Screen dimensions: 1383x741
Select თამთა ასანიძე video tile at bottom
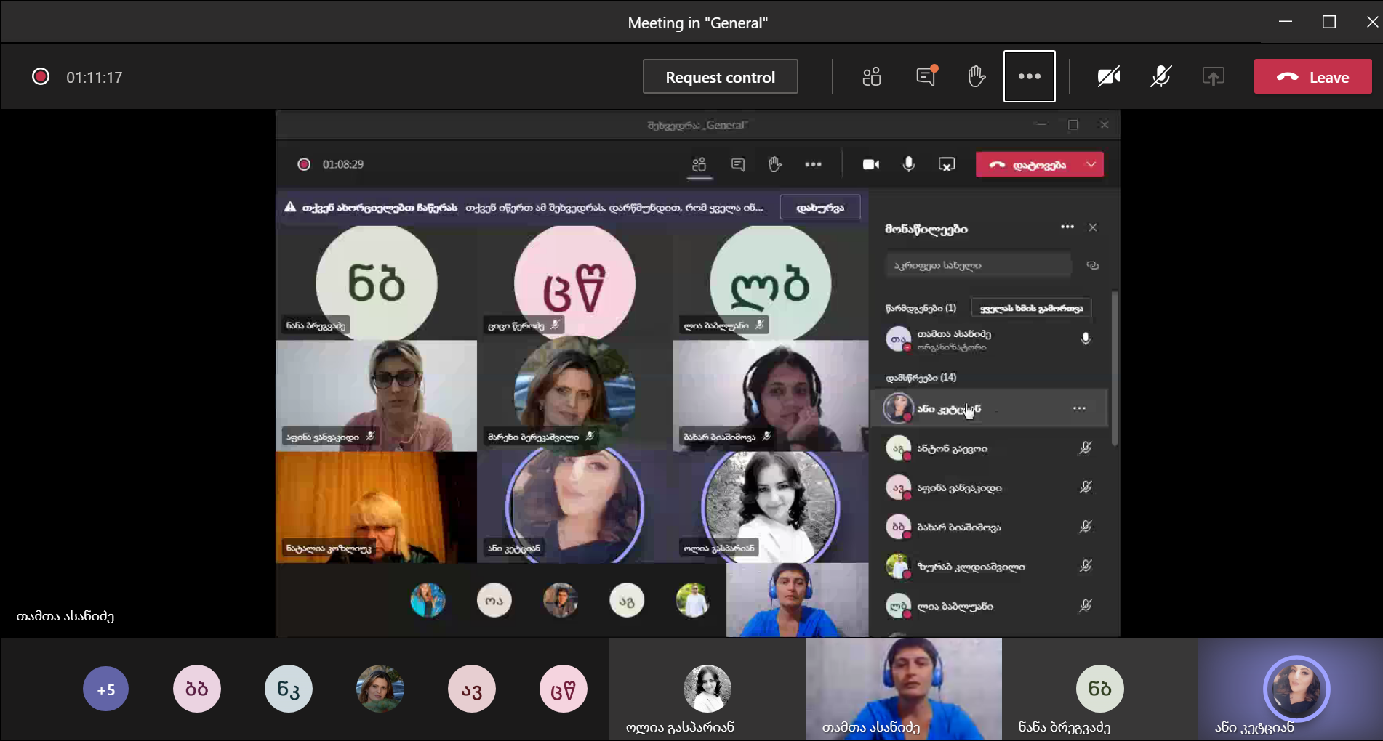[x=903, y=689]
